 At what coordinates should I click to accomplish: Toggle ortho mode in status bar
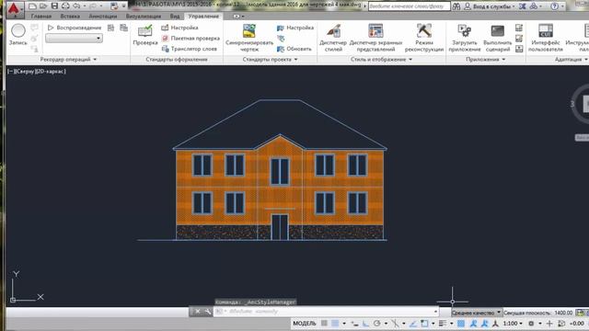pos(365,323)
